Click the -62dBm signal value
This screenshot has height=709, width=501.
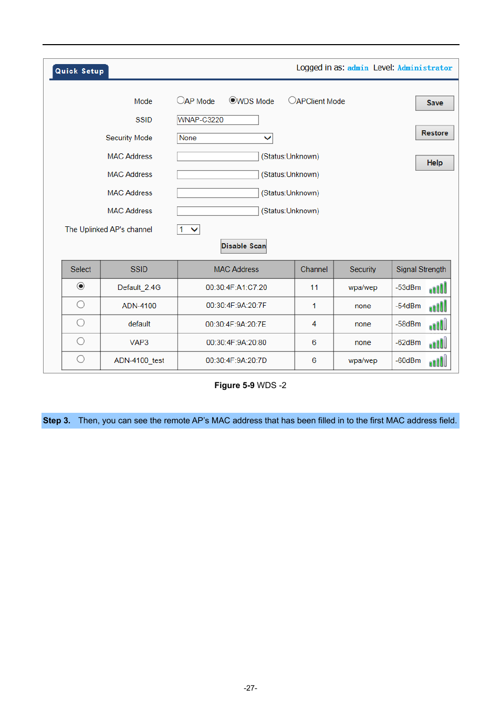click(409, 342)
